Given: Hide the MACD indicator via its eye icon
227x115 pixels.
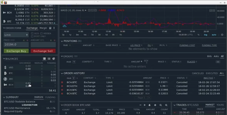Looking at the screenshot, I should [x=89, y=10].
